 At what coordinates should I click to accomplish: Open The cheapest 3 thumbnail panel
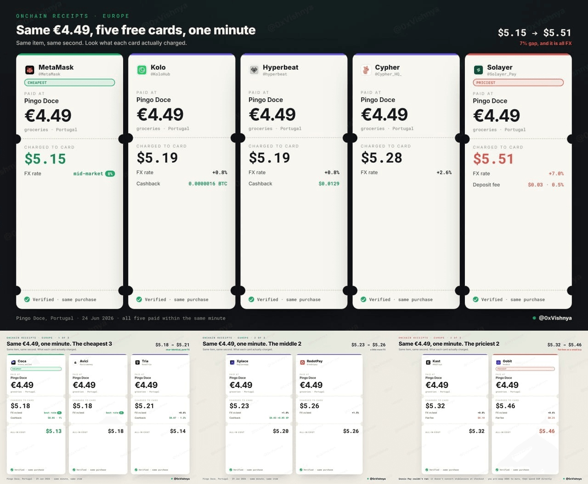click(98, 407)
